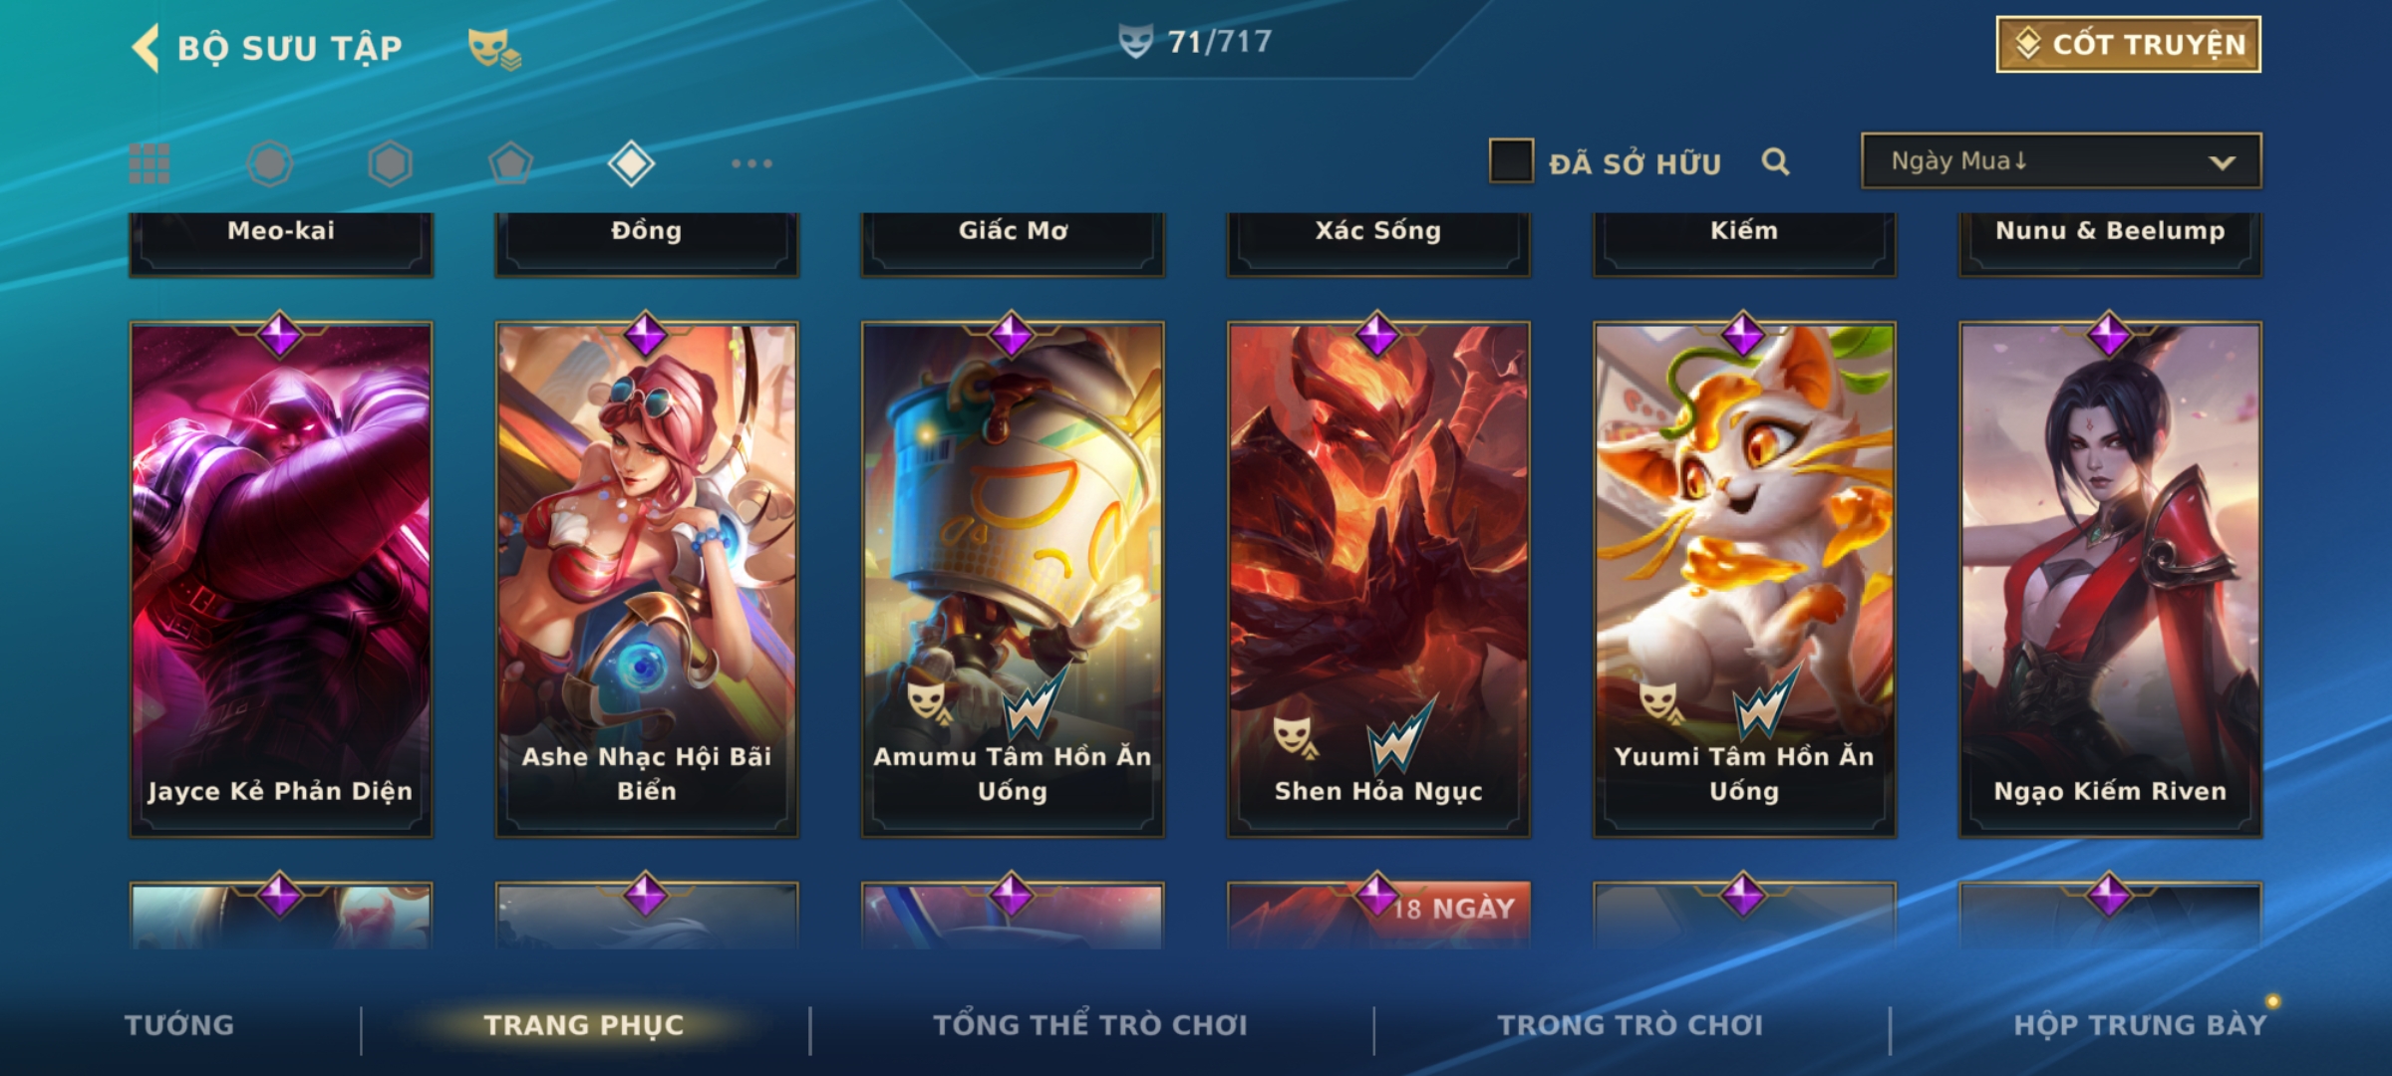Viewport: 2392px width, 1076px height.
Task: Click the sort dropdown chevron arrow
Action: click(x=2222, y=162)
